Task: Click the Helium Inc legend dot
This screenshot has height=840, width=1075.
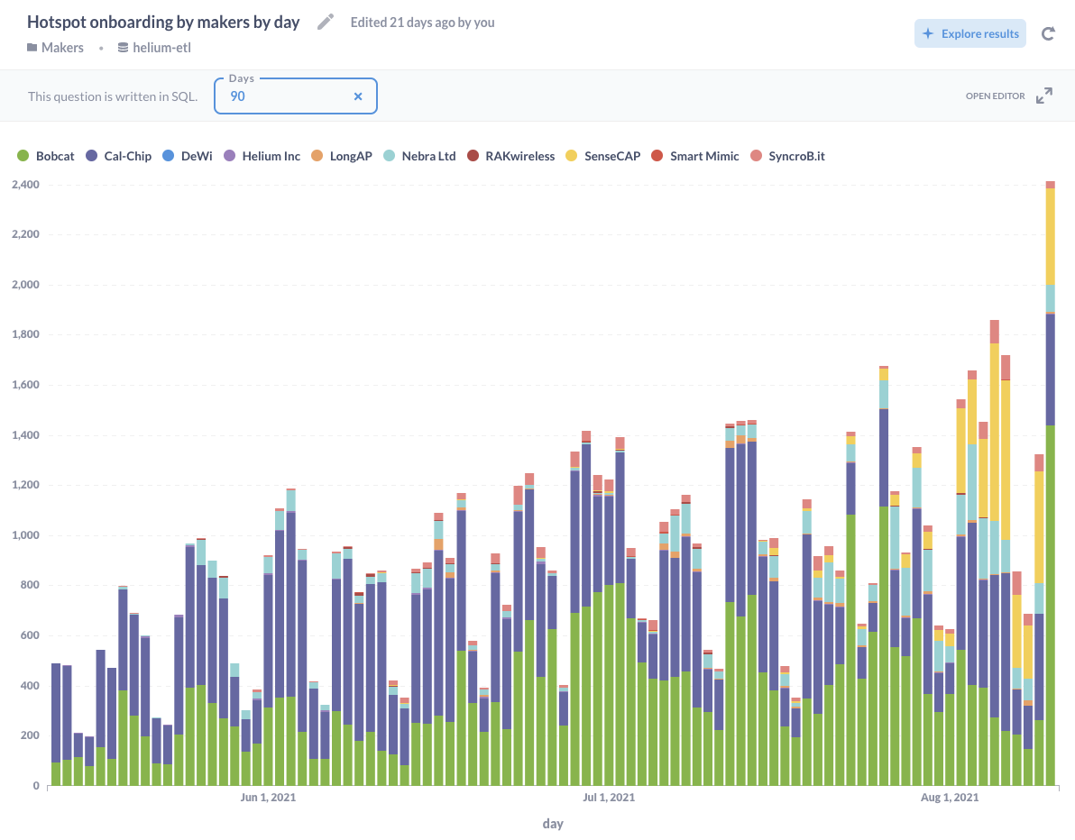Action: click(229, 156)
